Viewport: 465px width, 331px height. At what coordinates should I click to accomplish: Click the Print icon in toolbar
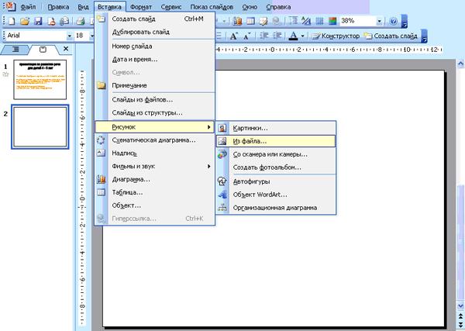pos(81,21)
